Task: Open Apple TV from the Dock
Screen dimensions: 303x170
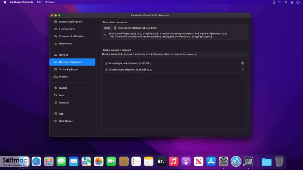Action: pos(161,161)
